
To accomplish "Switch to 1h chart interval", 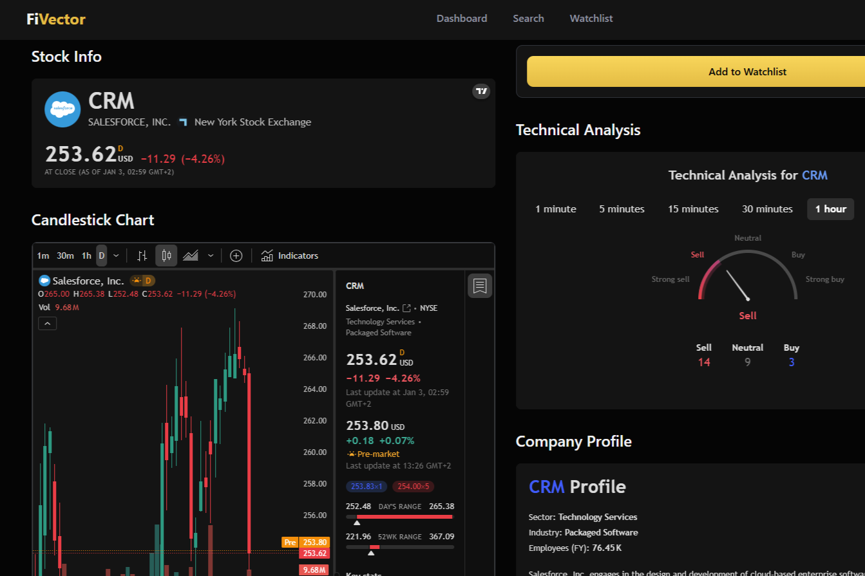I will 86,255.
